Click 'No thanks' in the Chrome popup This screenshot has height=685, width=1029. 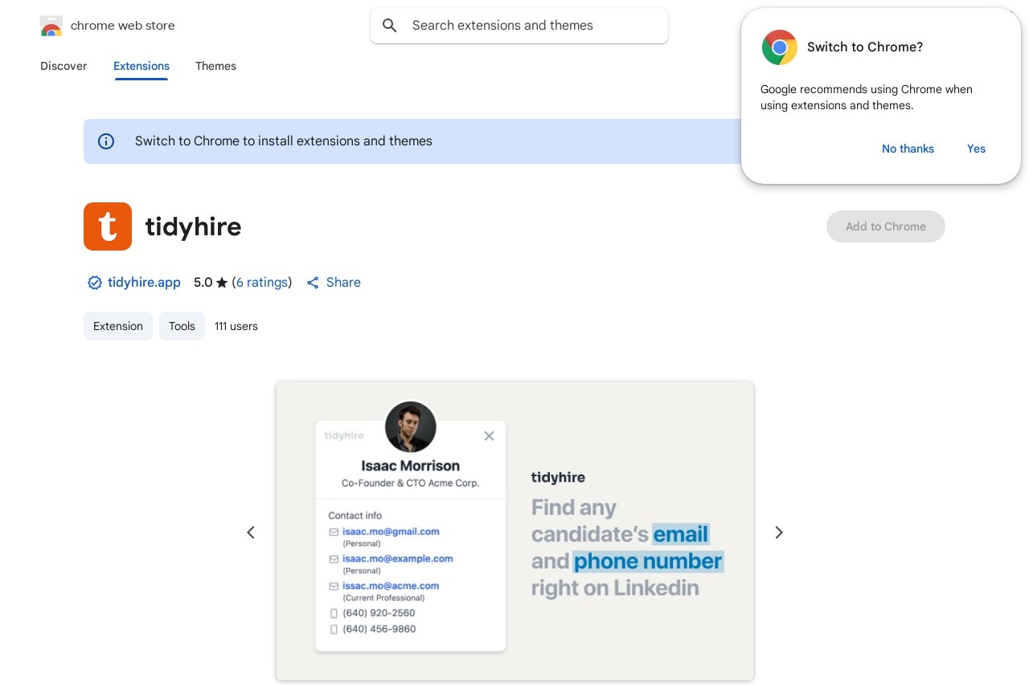pyautogui.click(x=908, y=149)
